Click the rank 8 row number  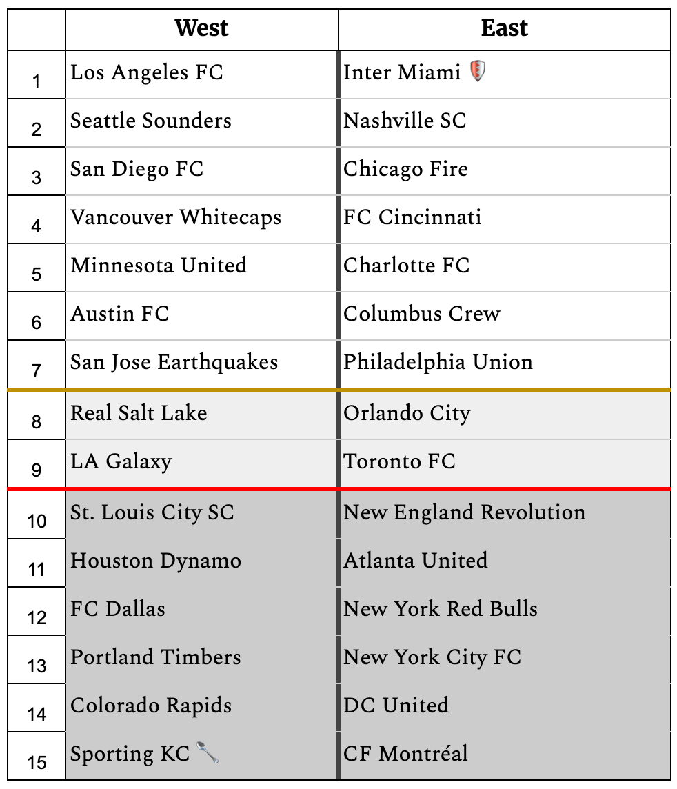(37, 421)
